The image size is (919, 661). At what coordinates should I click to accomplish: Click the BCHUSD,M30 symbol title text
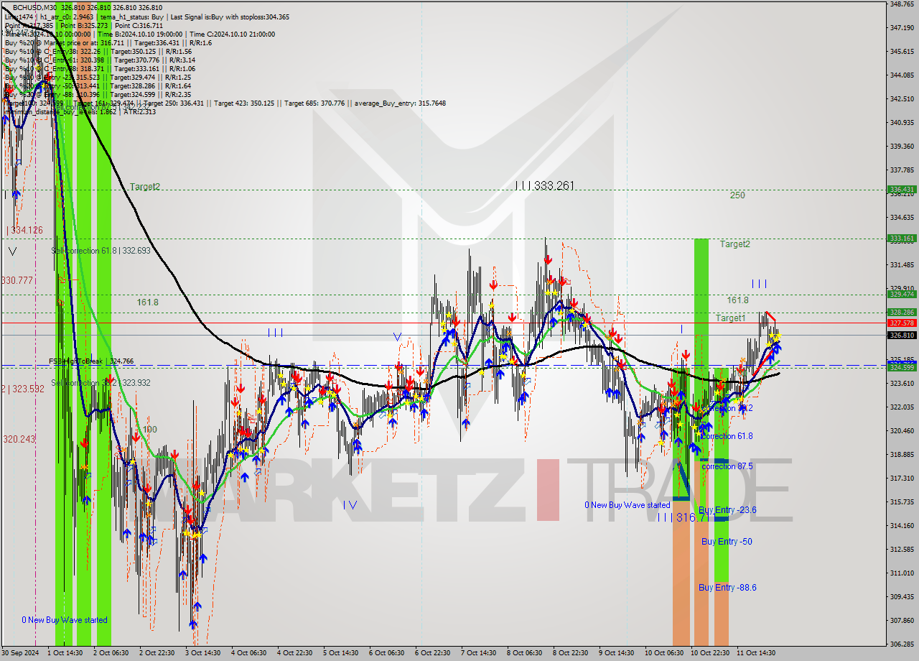coord(35,7)
